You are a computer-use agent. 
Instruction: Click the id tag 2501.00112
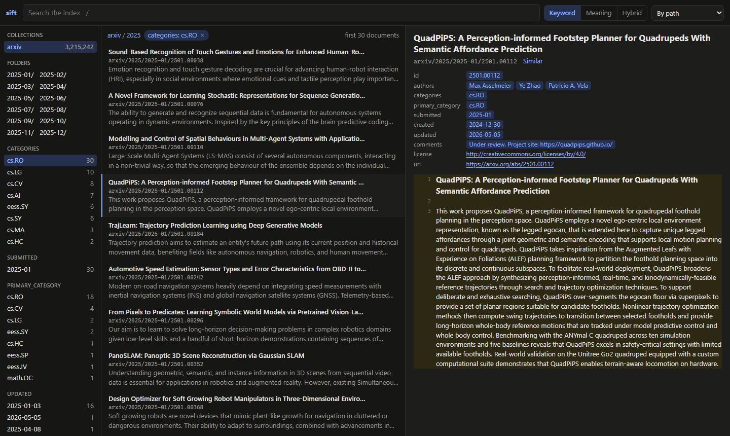click(x=485, y=76)
